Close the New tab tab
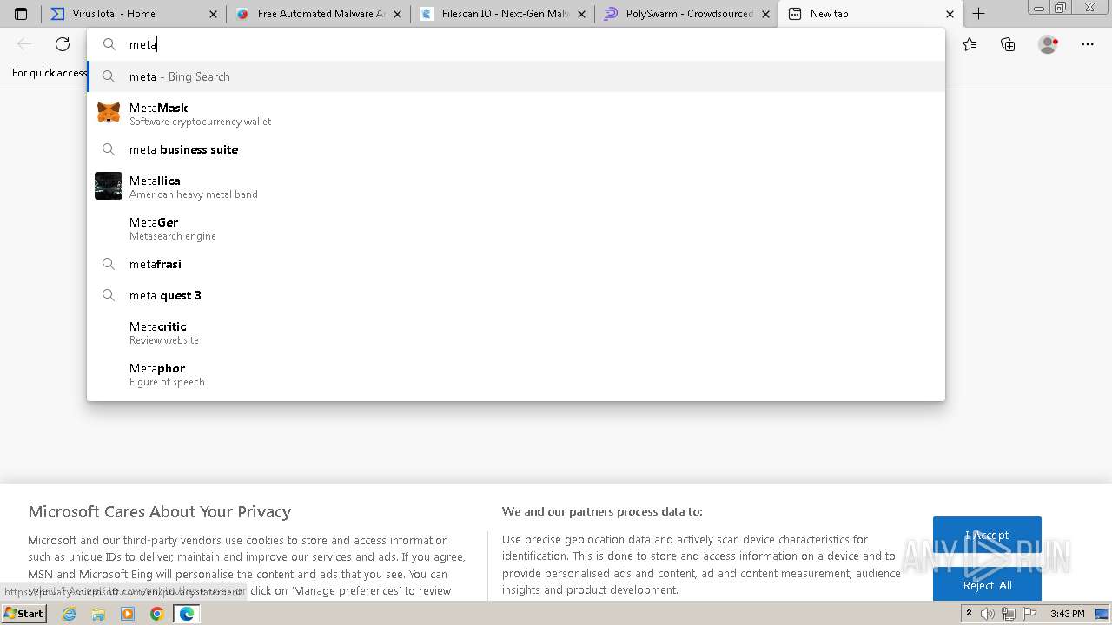This screenshot has width=1112, height=625. [950, 14]
